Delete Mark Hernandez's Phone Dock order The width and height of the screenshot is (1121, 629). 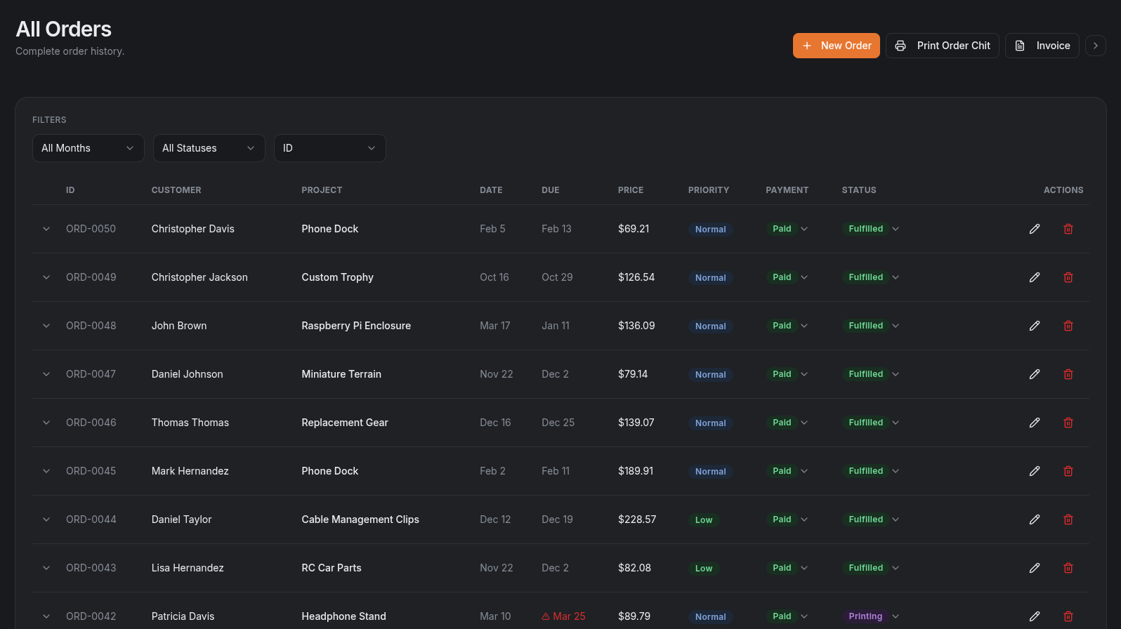[1068, 471]
